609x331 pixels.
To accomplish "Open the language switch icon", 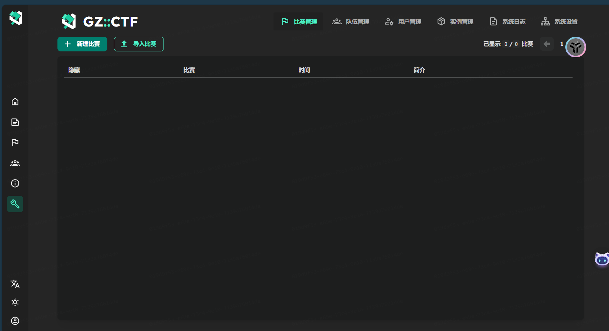I will coord(15,284).
